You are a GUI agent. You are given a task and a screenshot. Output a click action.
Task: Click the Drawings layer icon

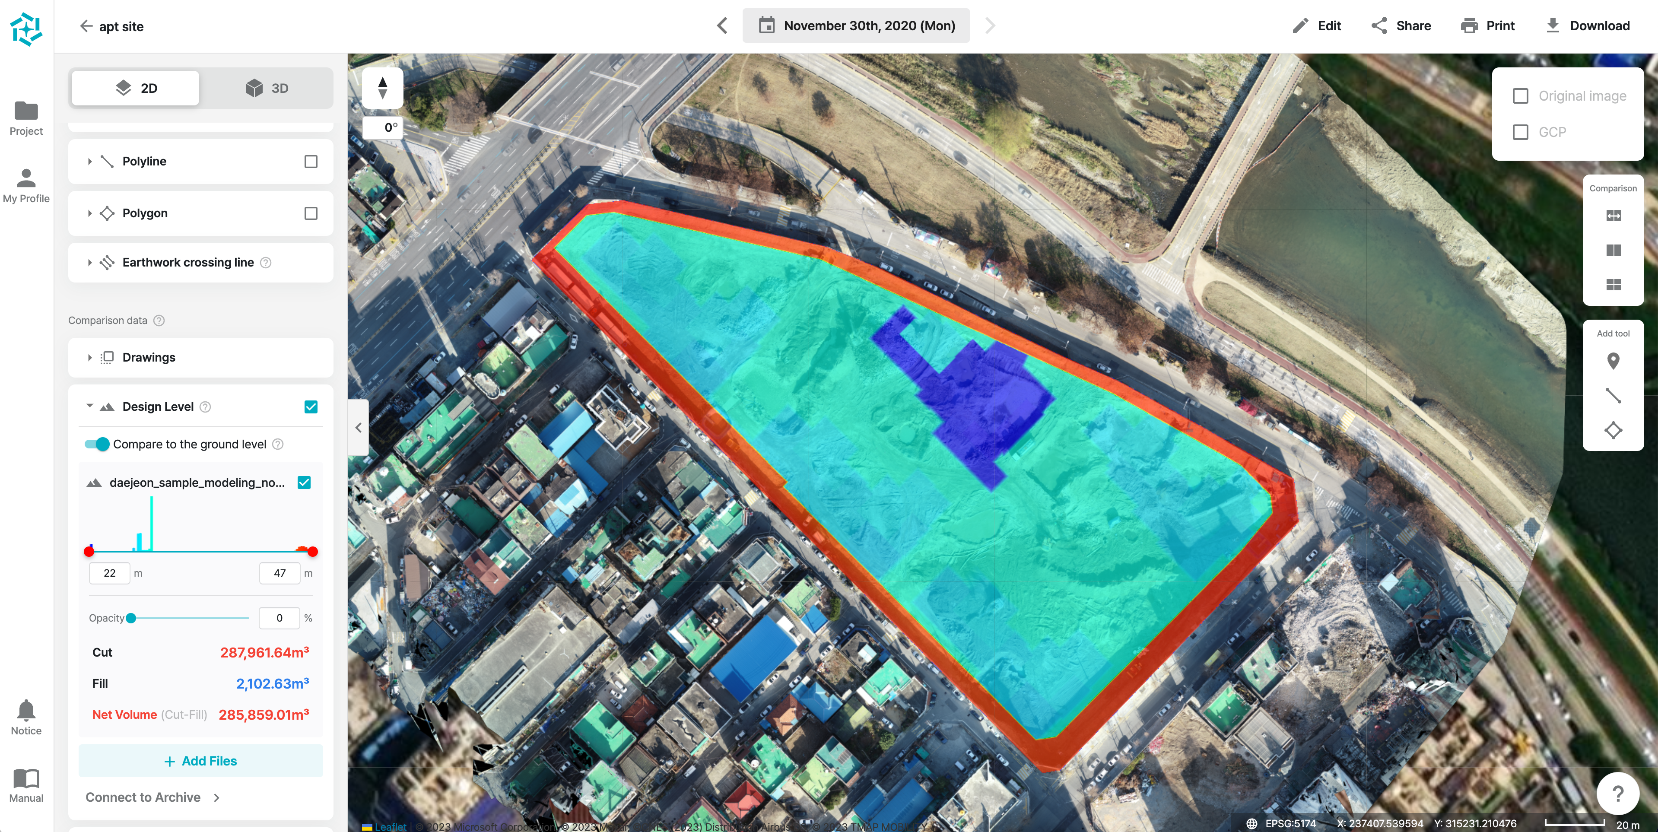[108, 357]
